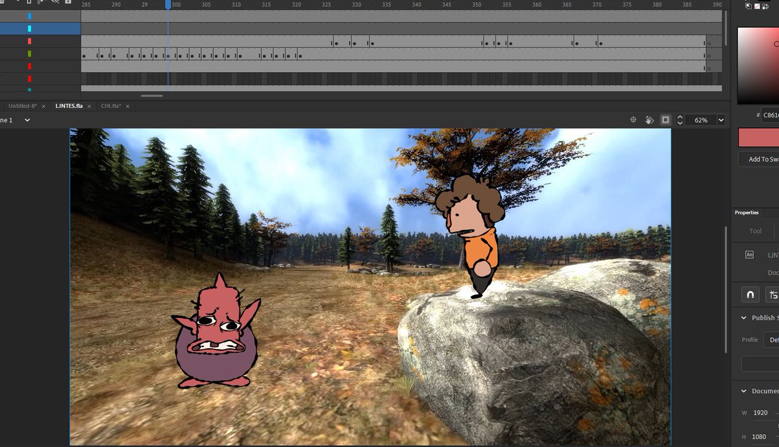Click the lock icon in the layer header

pos(68,3)
